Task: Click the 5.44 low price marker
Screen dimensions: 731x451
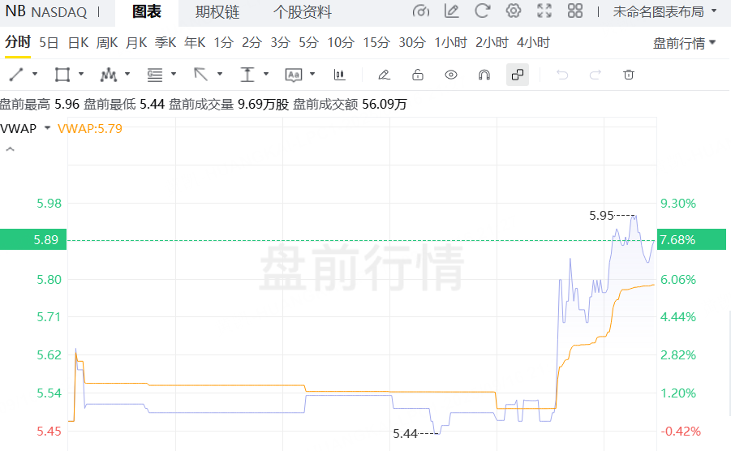Action: click(x=405, y=434)
